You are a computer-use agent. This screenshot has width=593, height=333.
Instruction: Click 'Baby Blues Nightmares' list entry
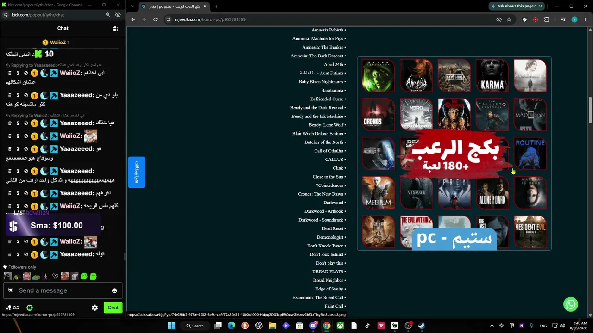321,82
